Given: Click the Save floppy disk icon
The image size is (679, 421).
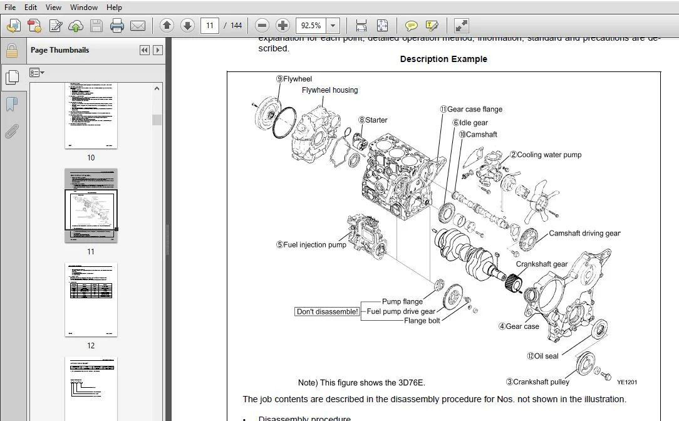Looking at the screenshot, I should click(96, 26).
